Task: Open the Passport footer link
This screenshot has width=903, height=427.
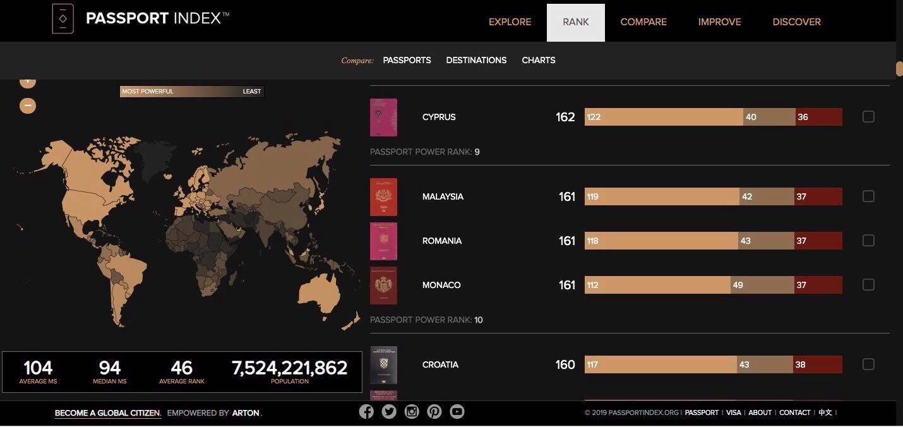Action: 702,412
